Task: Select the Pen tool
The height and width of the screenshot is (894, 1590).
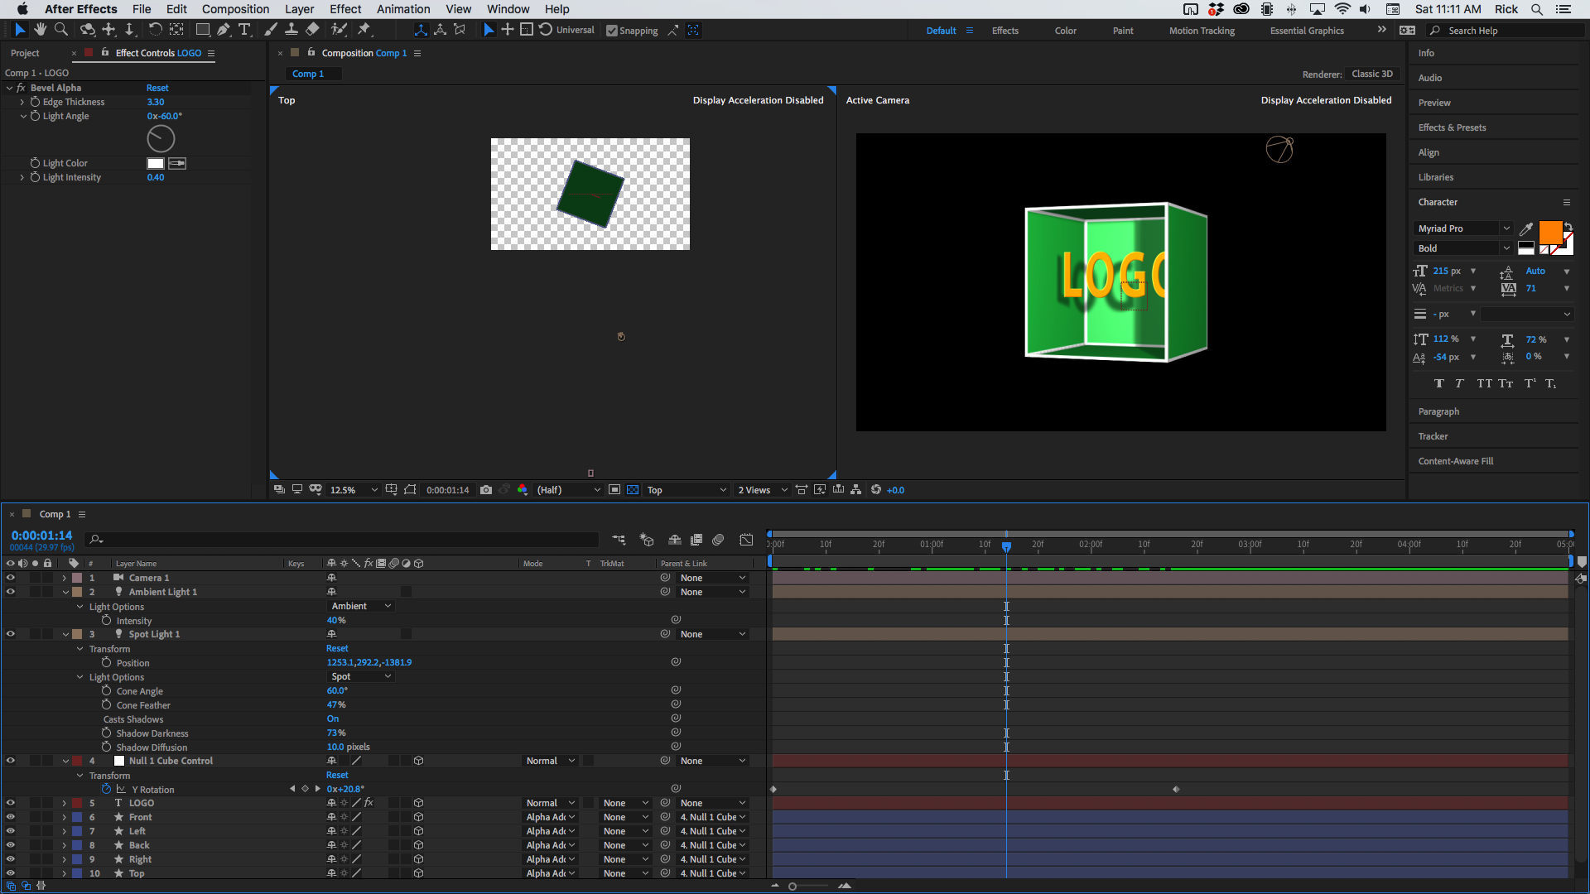Action: point(224,29)
